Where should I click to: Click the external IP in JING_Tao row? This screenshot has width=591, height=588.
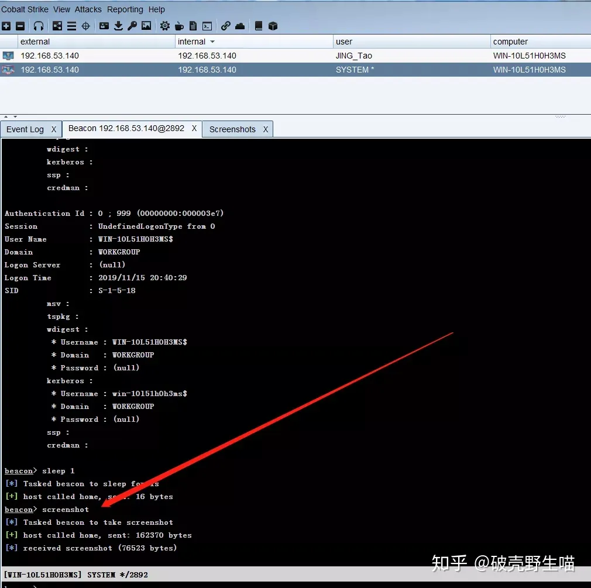50,56
